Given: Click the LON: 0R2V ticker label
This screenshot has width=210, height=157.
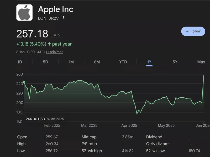Looking at the screenshot, I should tap(49, 18).
